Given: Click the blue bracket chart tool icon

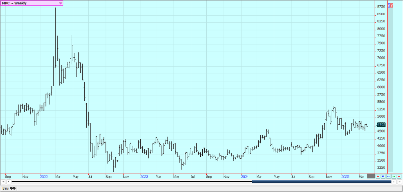Looking at the screenshot, I should 383,176.
